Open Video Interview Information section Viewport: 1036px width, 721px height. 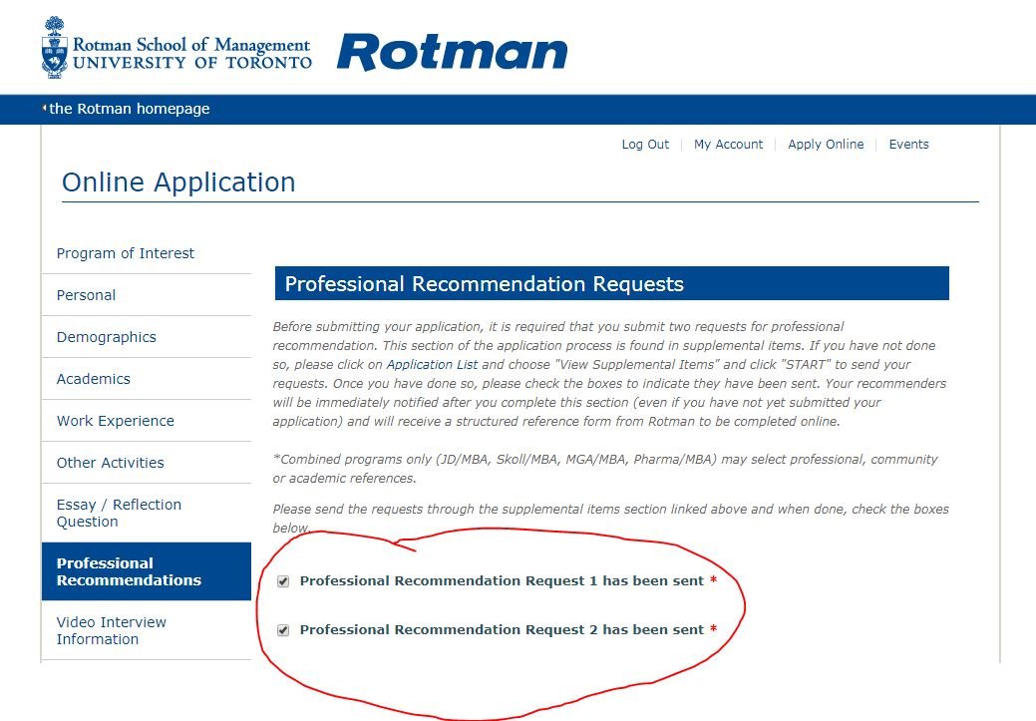click(146, 630)
